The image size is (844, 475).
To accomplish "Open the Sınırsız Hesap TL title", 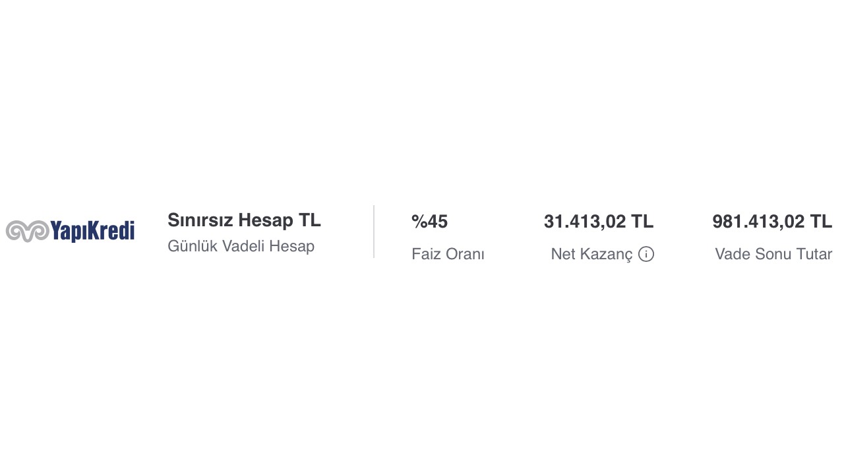I will click(x=244, y=220).
